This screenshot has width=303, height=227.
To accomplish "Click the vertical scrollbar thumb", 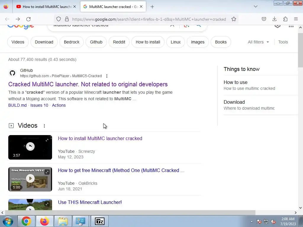I will pos(300,50).
